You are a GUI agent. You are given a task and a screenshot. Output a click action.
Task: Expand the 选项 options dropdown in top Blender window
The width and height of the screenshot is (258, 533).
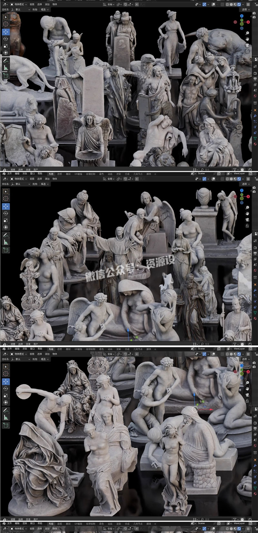click(x=246, y=10)
